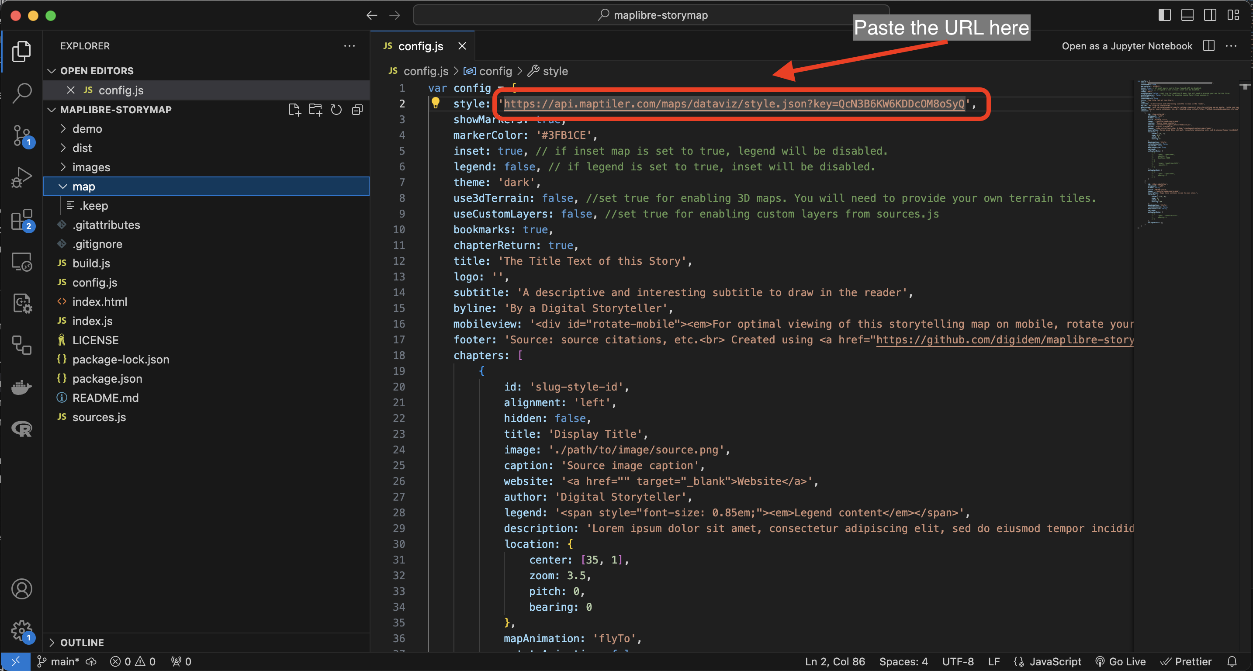Open Run and Debug view
1253x671 pixels.
click(x=21, y=177)
